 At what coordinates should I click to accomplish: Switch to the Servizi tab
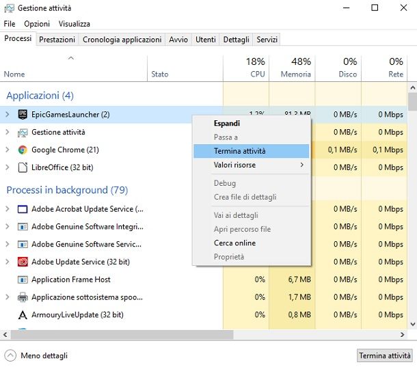point(267,40)
